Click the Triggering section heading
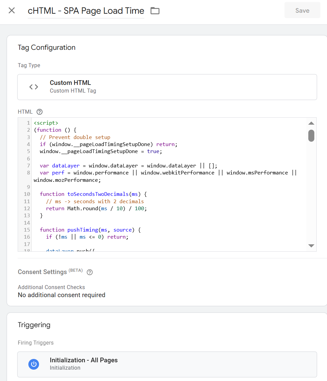The width and height of the screenshot is (327, 381). pyautogui.click(x=34, y=325)
